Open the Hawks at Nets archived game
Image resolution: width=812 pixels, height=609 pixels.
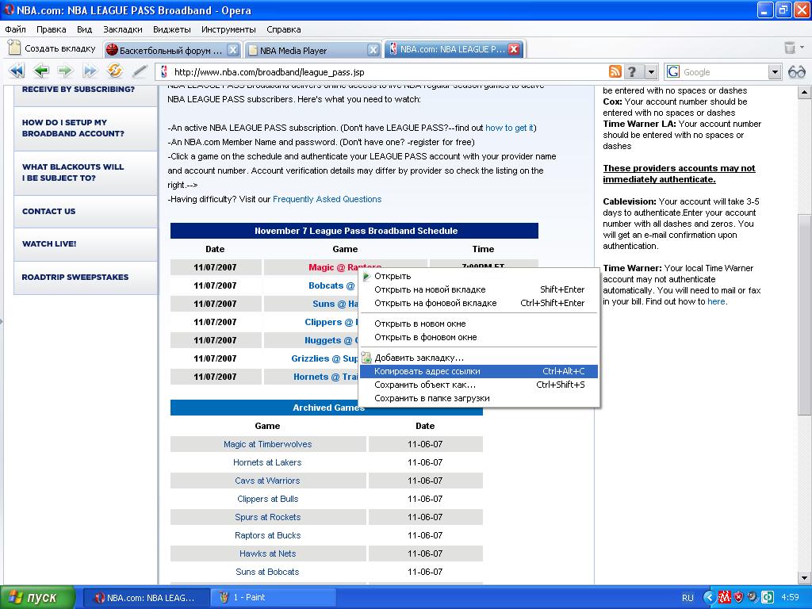[268, 553]
